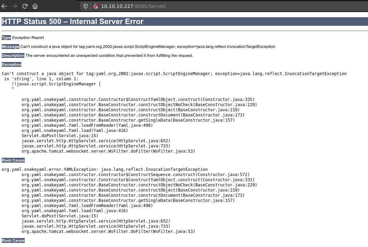This screenshot has width=368, height=247.
Task: Click the Description label
Action: click(13, 55)
